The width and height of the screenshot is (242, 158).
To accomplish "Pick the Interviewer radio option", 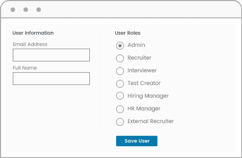I will point(120,71).
